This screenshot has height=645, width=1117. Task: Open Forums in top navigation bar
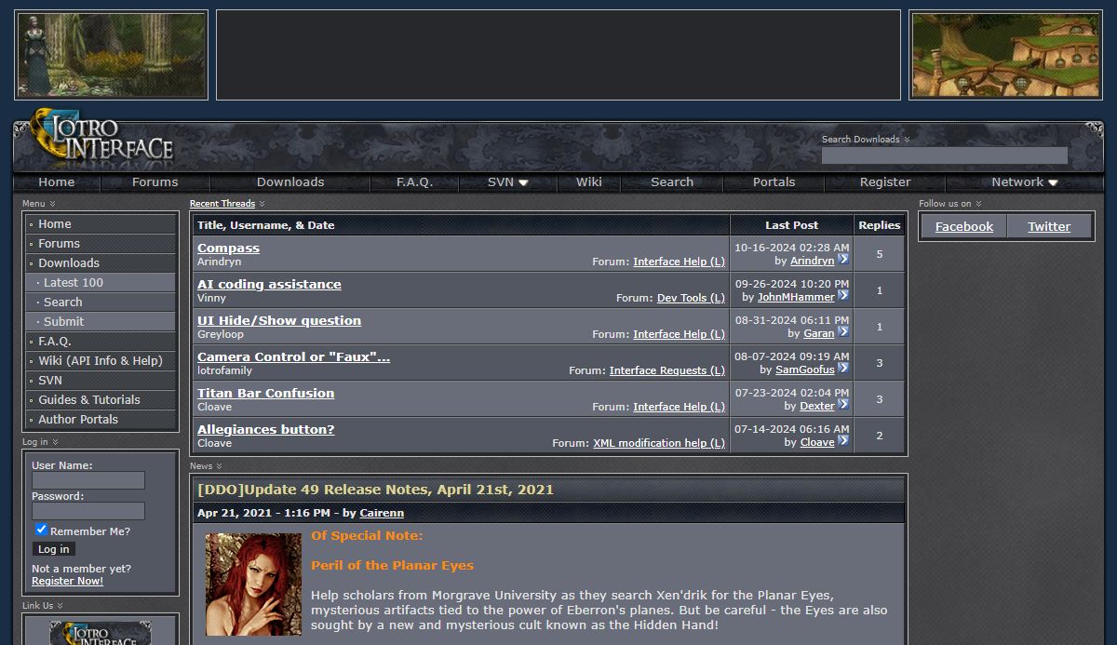pos(155,182)
